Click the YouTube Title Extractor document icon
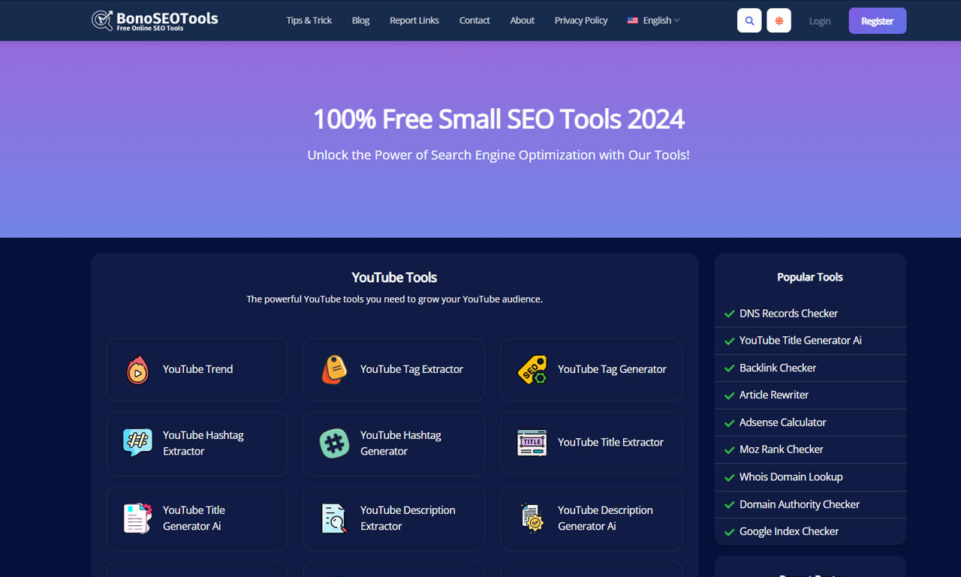961x577 pixels. pos(532,443)
